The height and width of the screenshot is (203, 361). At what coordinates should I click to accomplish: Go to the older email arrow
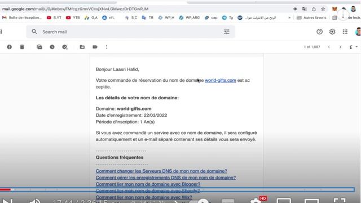pos(340,47)
